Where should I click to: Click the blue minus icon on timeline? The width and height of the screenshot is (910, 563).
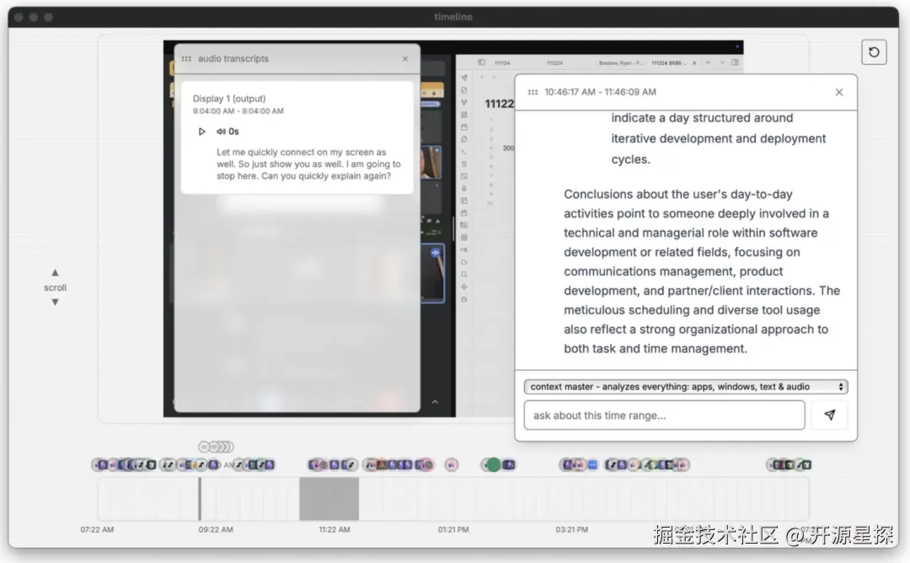click(x=592, y=465)
